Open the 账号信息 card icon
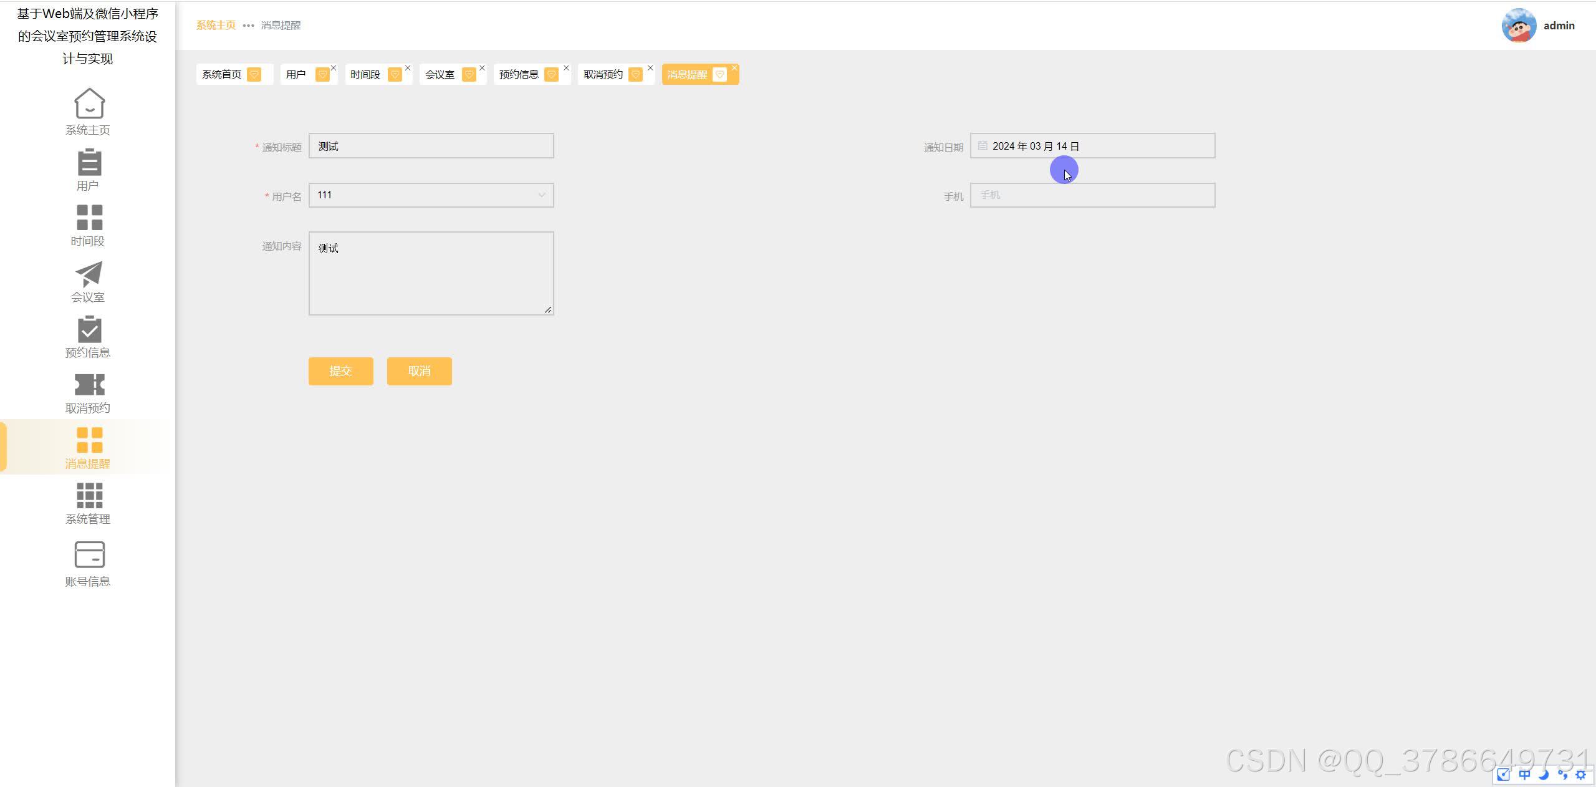This screenshot has height=787, width=1596. pos(89,554)
